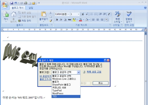Toggle bold 가 formatting
The height and width of the screenshot is (105, 148).
57,20
